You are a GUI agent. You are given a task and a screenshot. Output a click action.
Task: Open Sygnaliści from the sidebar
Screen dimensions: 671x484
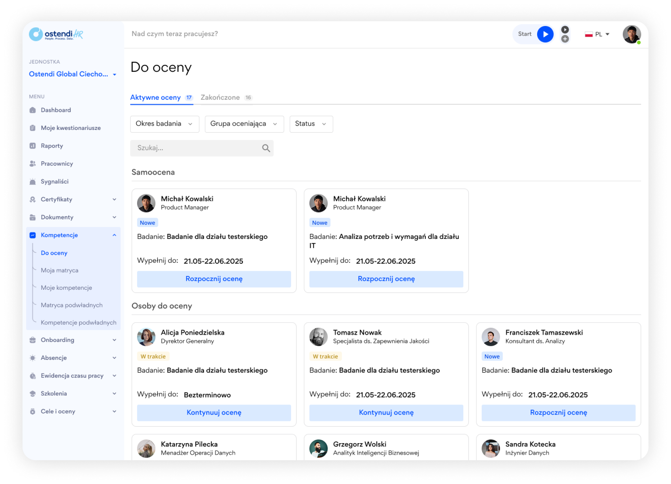[54, 181]
